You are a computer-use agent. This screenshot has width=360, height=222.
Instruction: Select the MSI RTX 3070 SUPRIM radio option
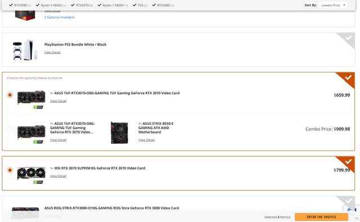pos(10,170)
